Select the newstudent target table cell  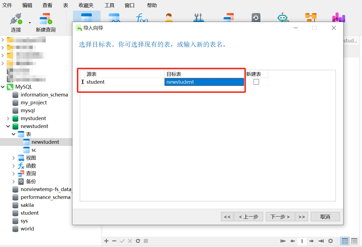pos(204,82)
